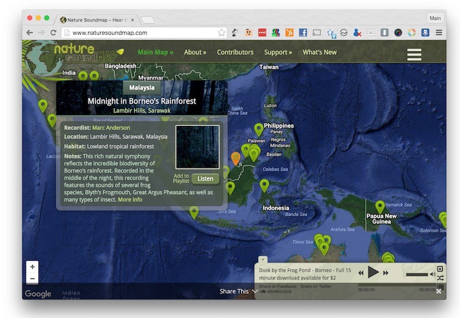Click recordist name Marc Anderson
The image size is (460, 318).
pyautogui.click(x=111, y=128)
